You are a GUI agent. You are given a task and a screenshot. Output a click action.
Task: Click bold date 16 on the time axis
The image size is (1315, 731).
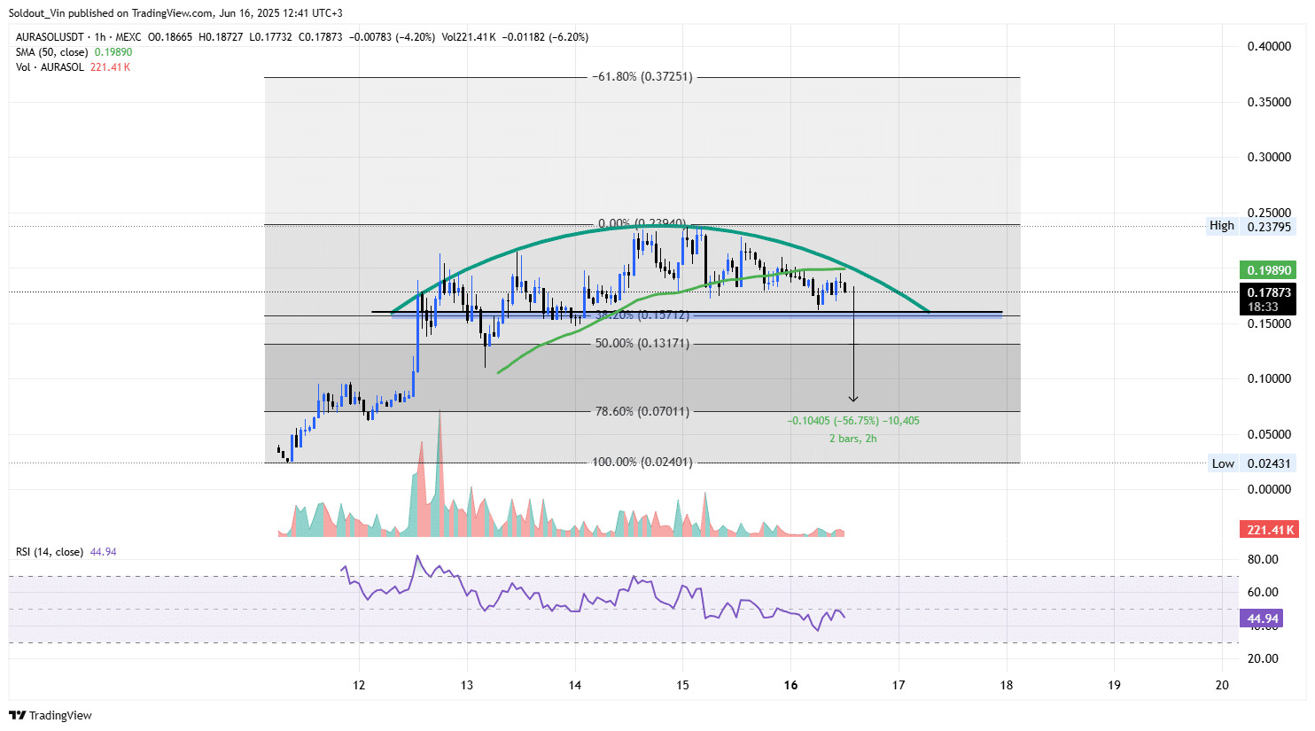[x=791, y=685]
